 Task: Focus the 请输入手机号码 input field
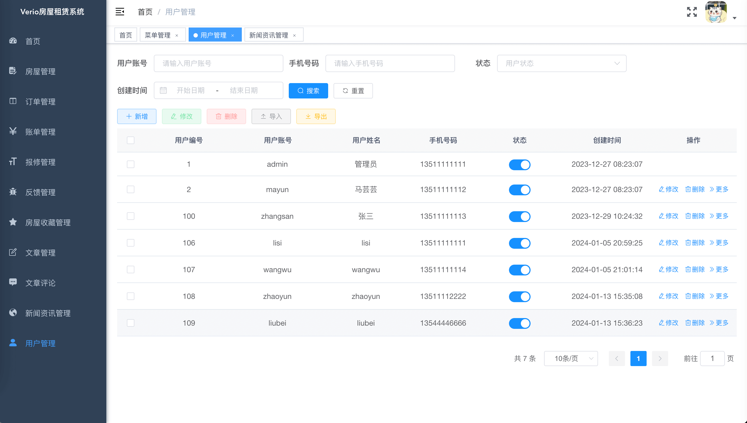click(x=390, y=63)
